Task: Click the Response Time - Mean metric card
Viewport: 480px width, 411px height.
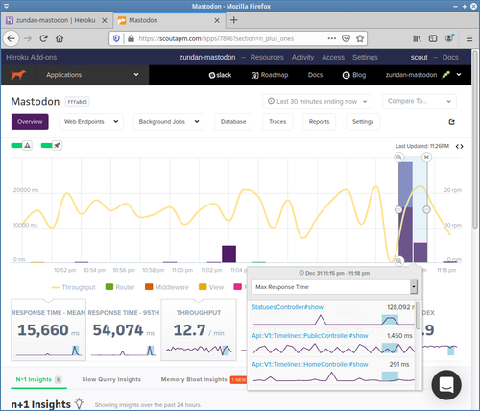Action: point(48,329)
